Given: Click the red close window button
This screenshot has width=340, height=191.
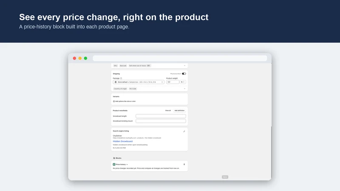Looking at the screenshot, I should pyautogui.click(x=74, y=58).
